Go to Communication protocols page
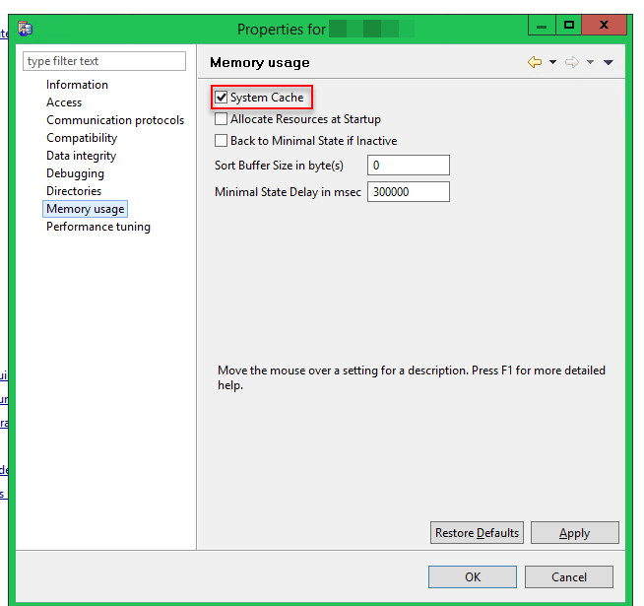The height and width of the screenshot is (606, 644). coord(114,120)
